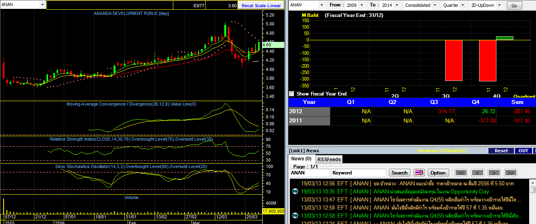The height and width of the screenshot is (224, 536).
Task: Click the Search news button
Action: [399, 173]
